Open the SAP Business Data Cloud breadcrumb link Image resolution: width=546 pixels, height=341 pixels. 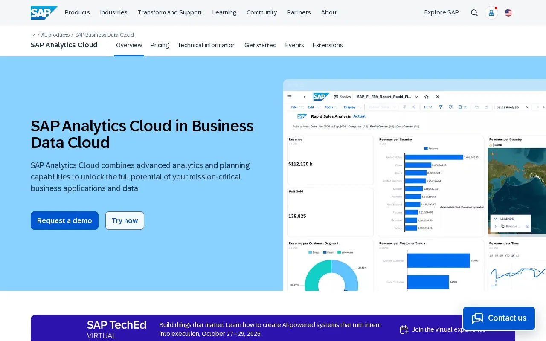point(105,35)
